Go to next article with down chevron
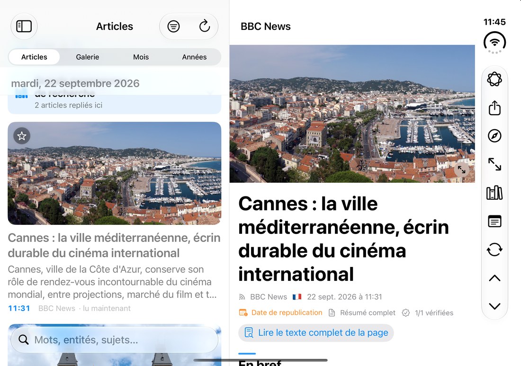 pyautogui.click(x=494, y=306)
